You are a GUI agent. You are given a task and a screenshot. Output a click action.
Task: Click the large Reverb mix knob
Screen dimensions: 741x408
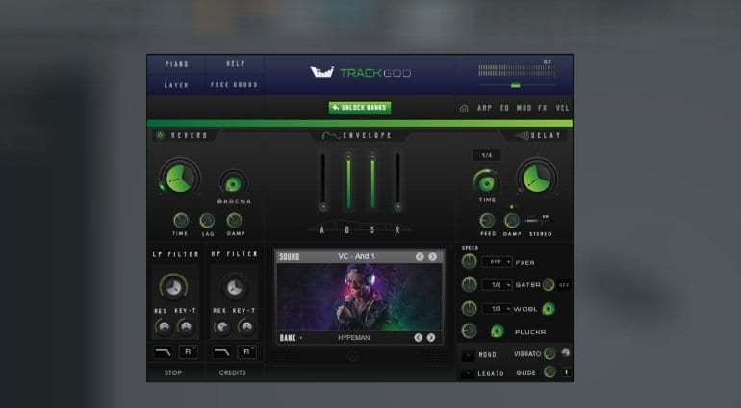(179, 179)
